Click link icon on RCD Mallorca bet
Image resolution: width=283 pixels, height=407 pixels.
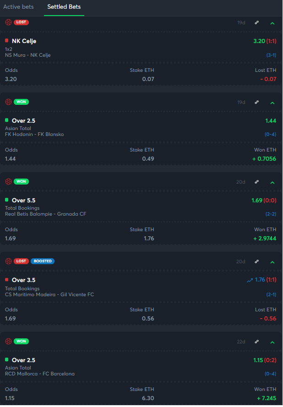click(257, 342)
